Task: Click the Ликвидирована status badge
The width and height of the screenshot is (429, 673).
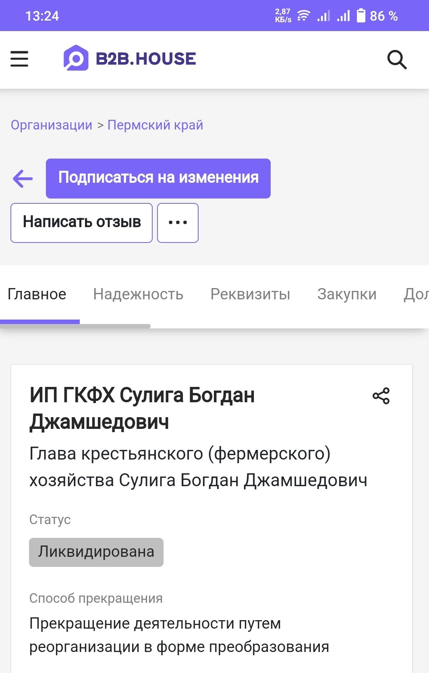Action: click(x=96, y=552)
